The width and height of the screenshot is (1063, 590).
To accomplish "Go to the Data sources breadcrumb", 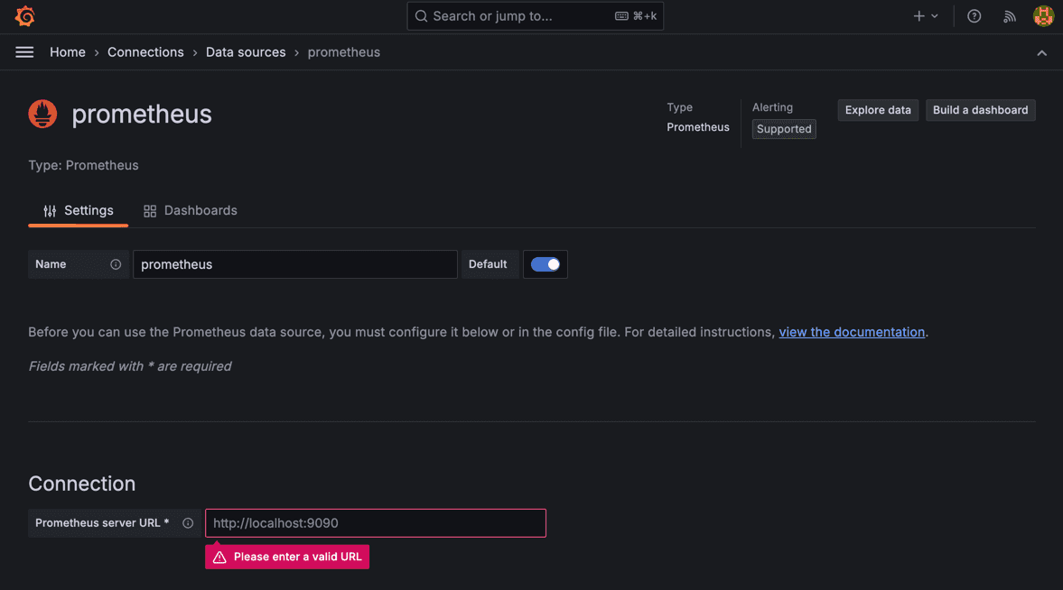I will click(246, 52).
